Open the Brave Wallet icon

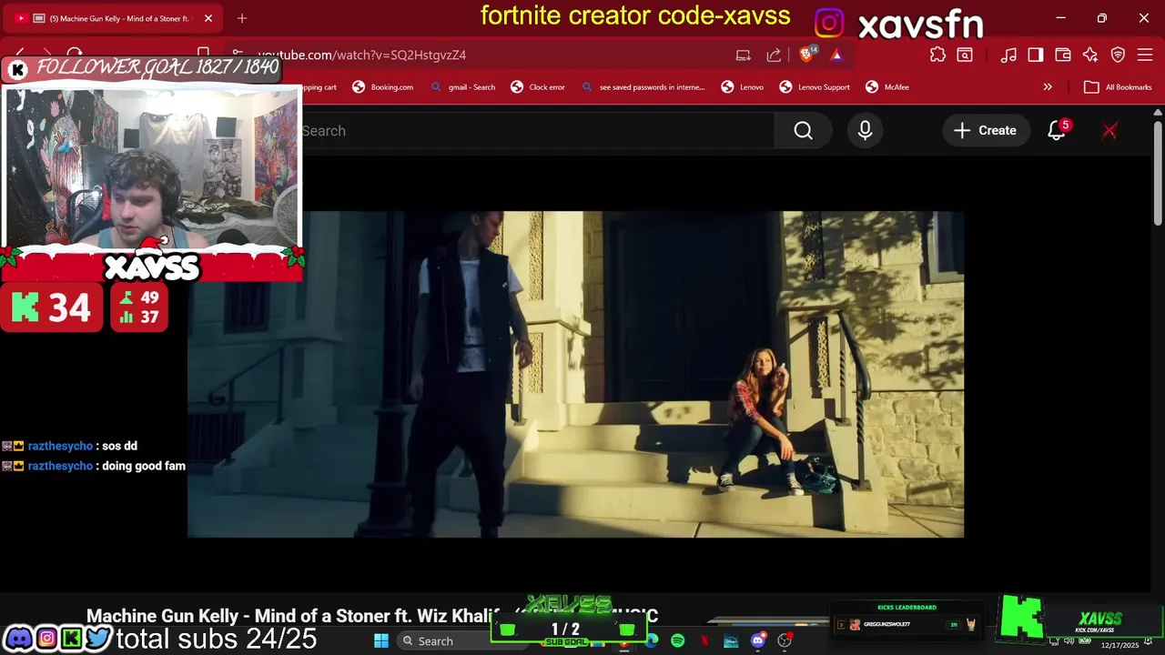pos(1063,55)
